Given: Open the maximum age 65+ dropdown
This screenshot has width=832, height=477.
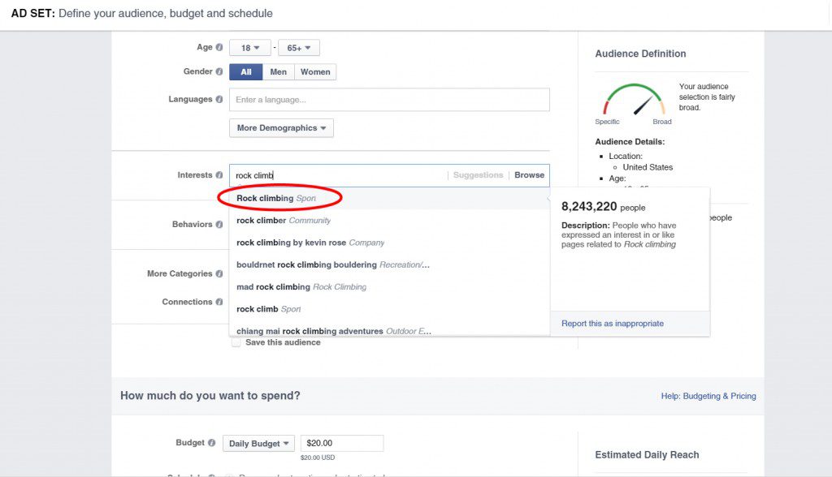Looking at the screenshot, I should tap(299, 48).
